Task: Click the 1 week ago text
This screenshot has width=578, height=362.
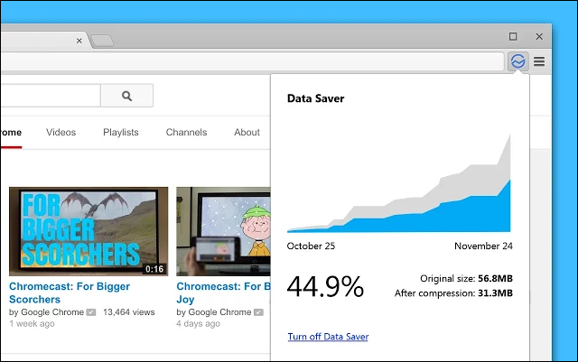Action: point(32,324)
